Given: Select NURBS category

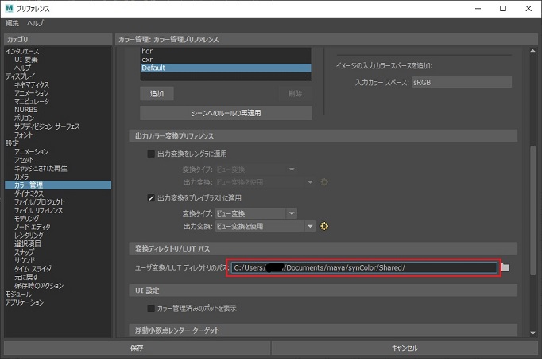Looking at the screenshot, I should tap(26, 110).
